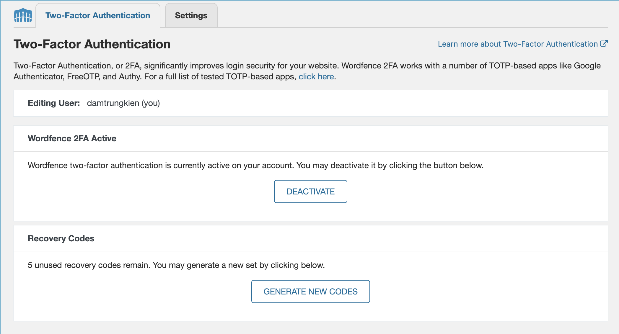Open the Two-Factor Authentication tab

pos(98,15)
